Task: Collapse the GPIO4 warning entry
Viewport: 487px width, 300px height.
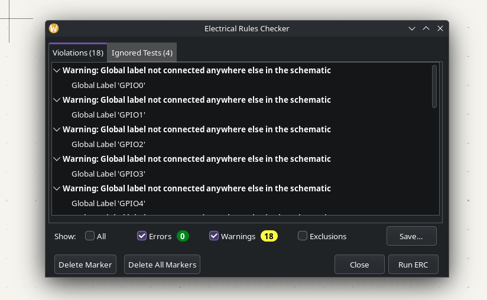Action: pos(57,188)
